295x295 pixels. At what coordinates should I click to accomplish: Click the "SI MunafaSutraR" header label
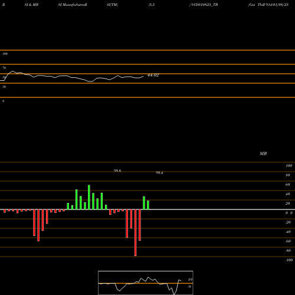[73, 5]
